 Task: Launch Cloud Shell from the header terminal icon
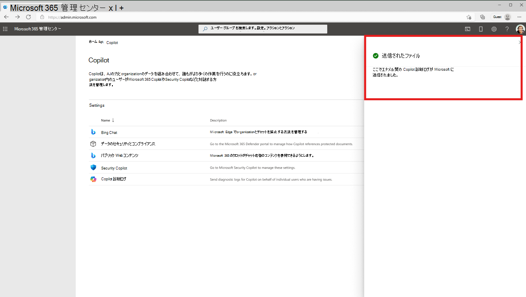coord(467,29)
